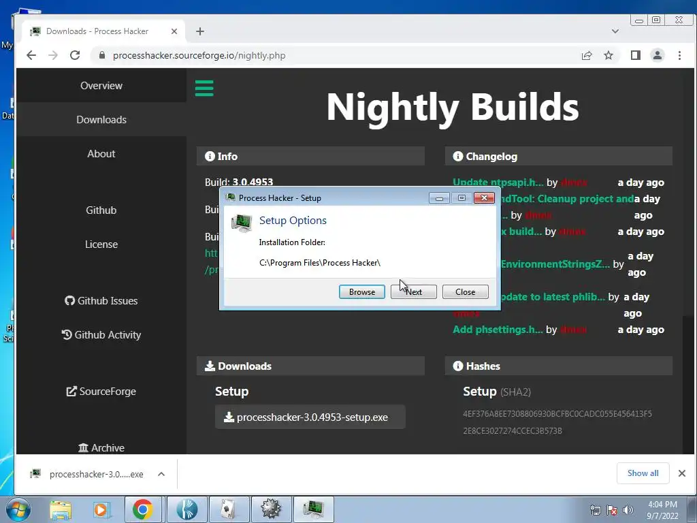This screenshot has width=697, height=523.
Task: Click Next in Process Hacker Setup
Action: coord(413,291)
